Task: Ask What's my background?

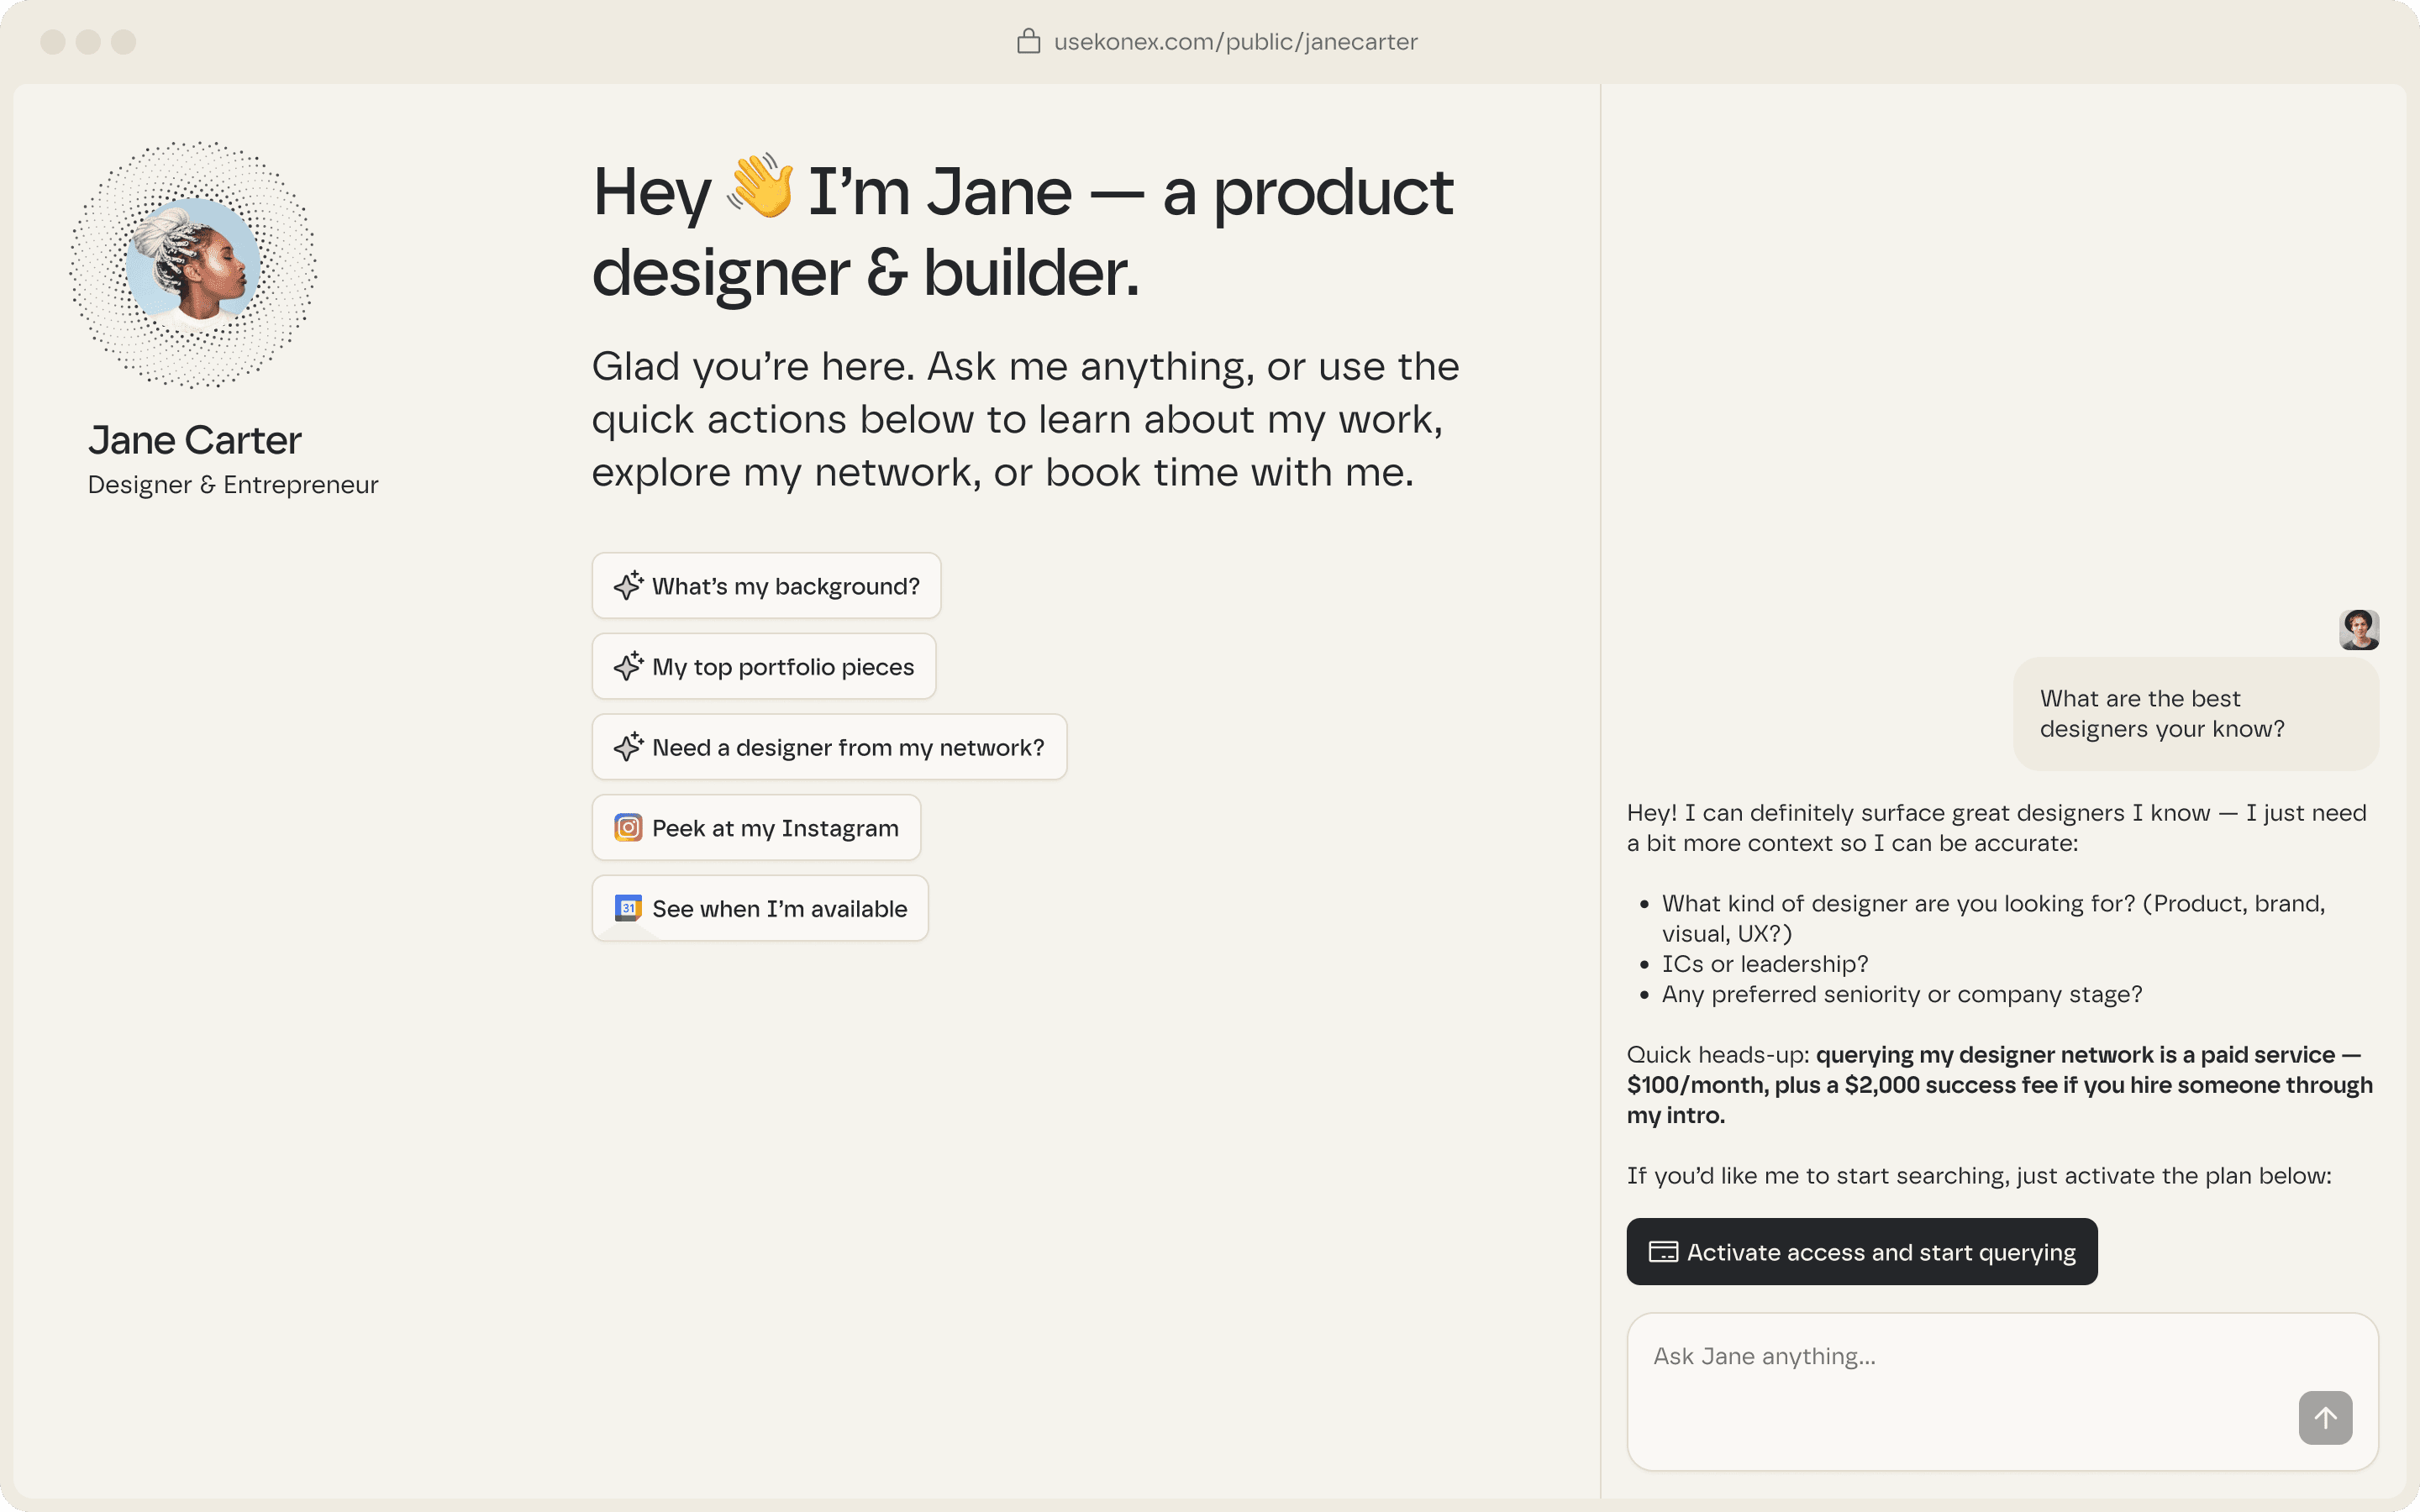Action: (x=784, y=586)
